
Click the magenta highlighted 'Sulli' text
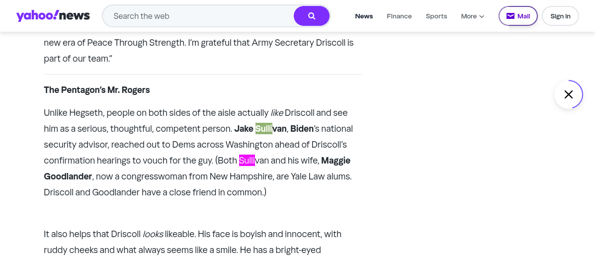[247, 161]
